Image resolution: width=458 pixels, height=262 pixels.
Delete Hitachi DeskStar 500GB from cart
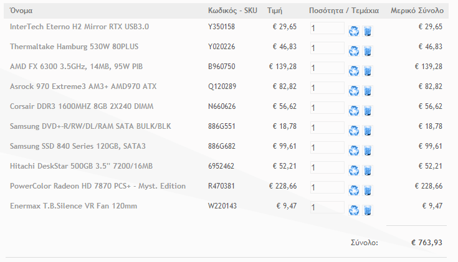pyautogui.click(x=368, y=171)
